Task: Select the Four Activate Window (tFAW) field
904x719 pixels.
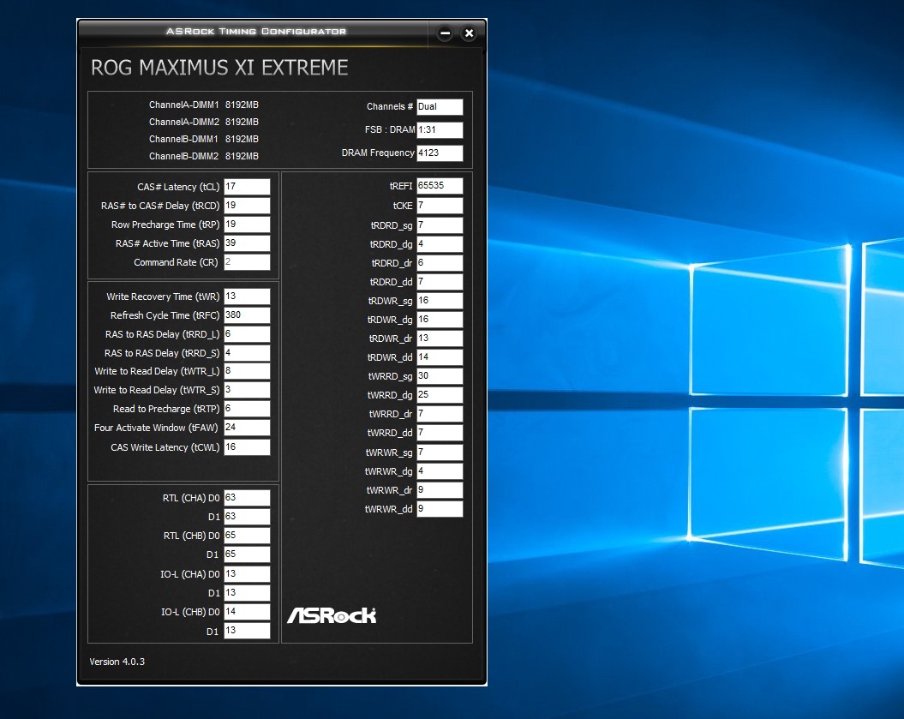Action: point(247,428)
